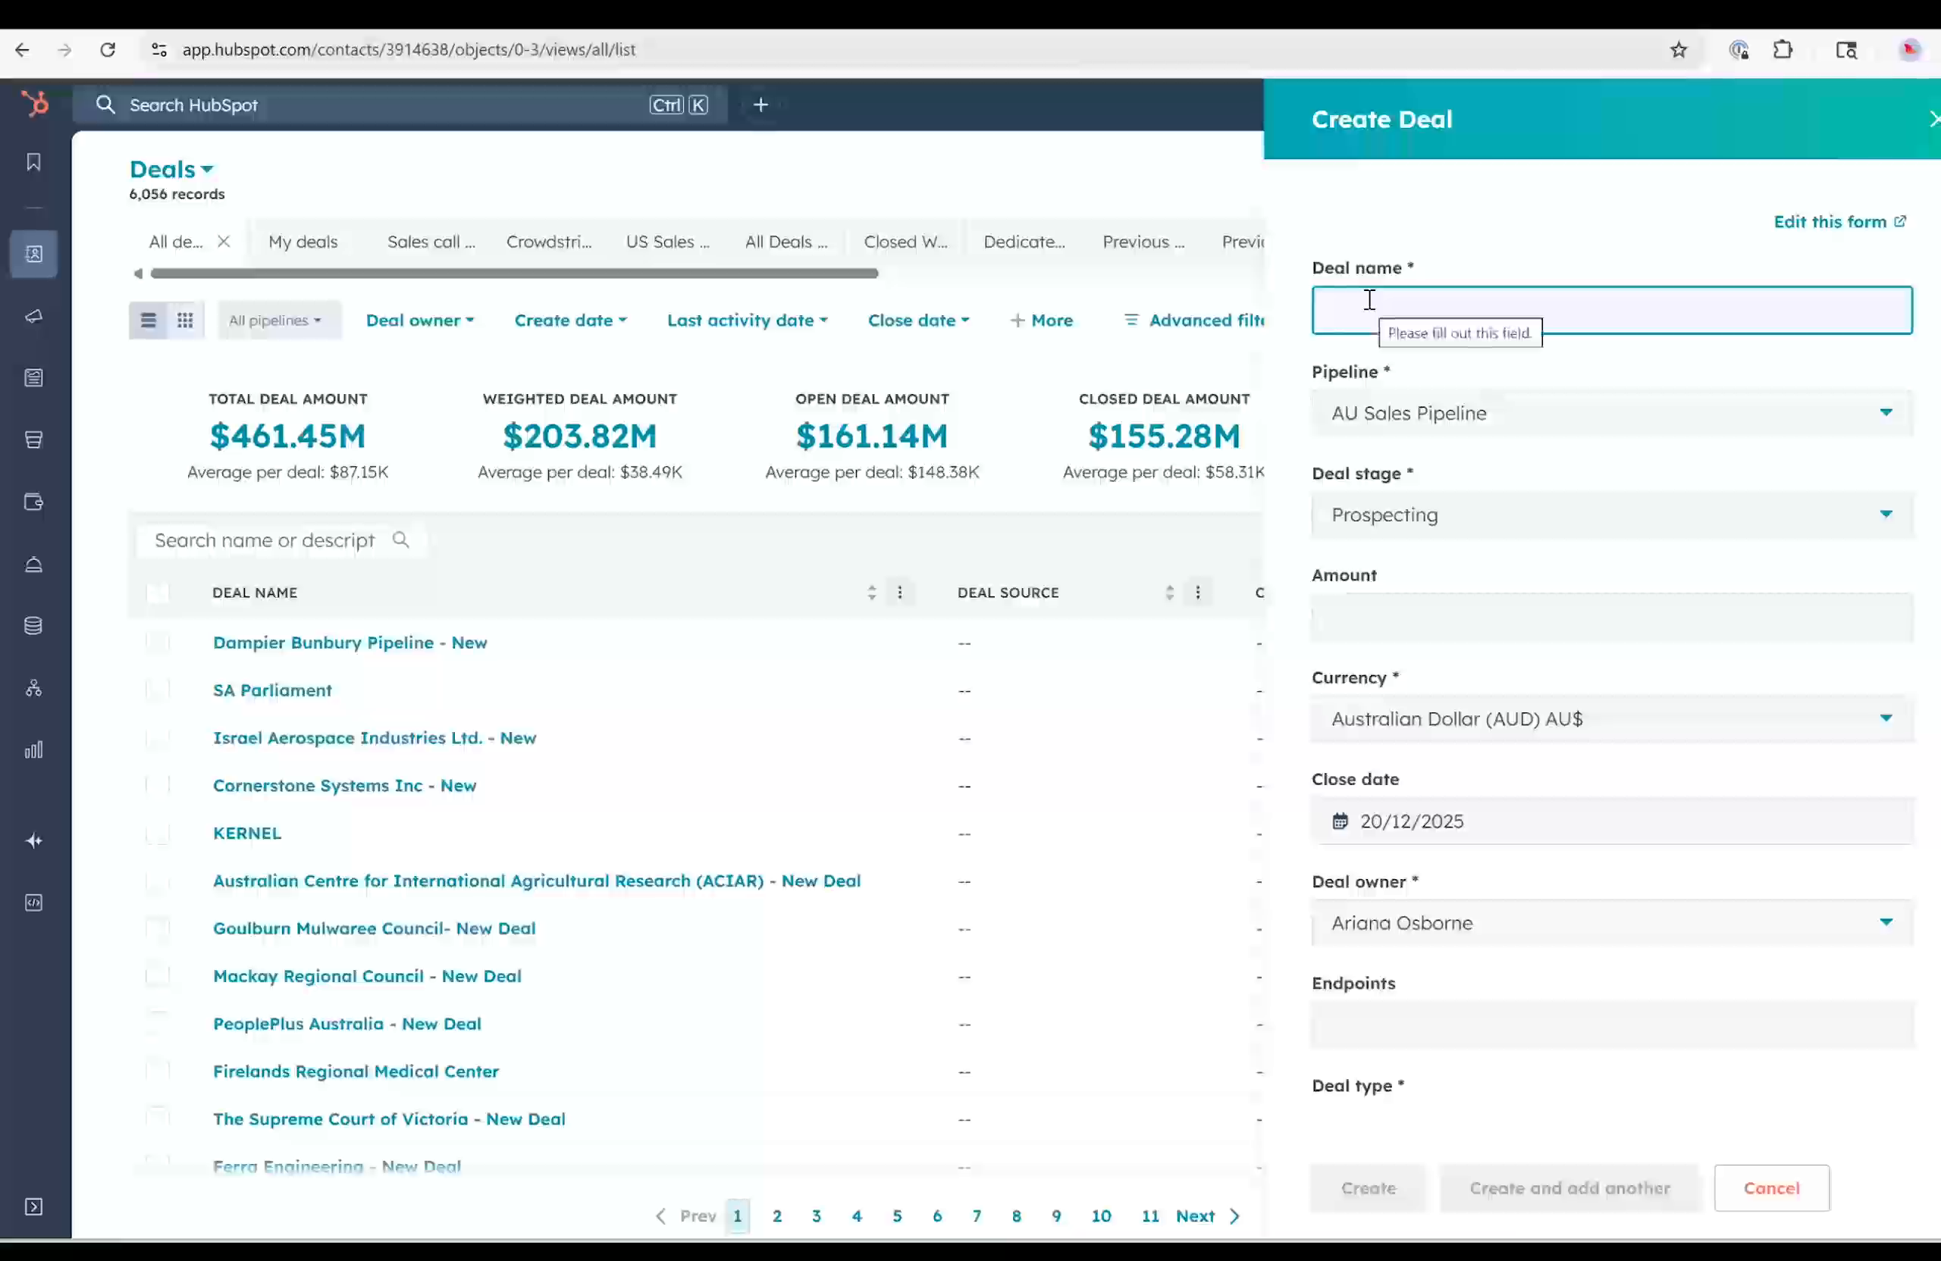Viewport: 1941px width, 1261px height.
Task: Open the Marketing megaphone icon in sidebar
Action: (x=33, y=317)
